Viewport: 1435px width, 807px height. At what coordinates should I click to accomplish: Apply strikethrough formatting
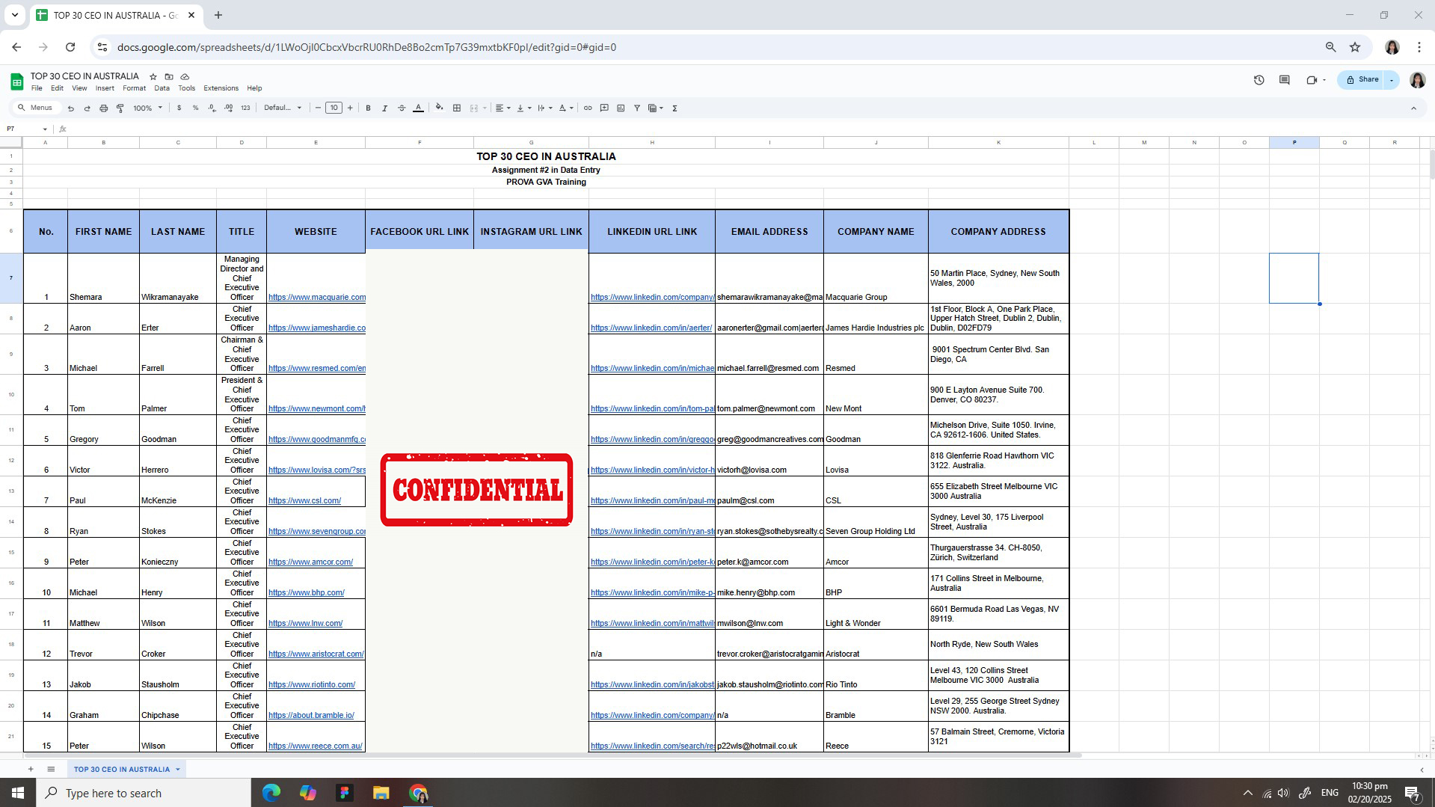pos(402,108)
